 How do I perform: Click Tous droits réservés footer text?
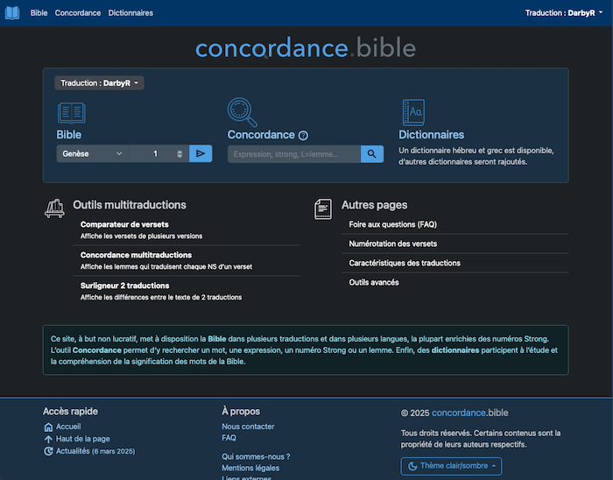tap(481, 439)
